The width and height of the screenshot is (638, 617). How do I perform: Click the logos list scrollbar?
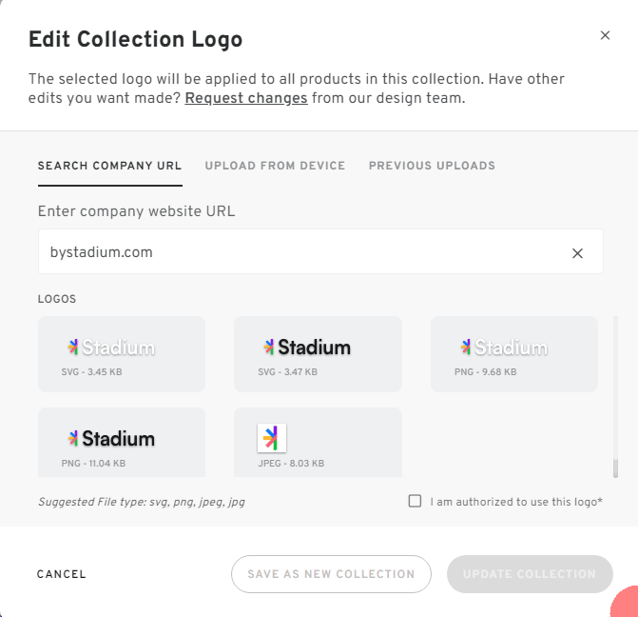pos(615,468)
